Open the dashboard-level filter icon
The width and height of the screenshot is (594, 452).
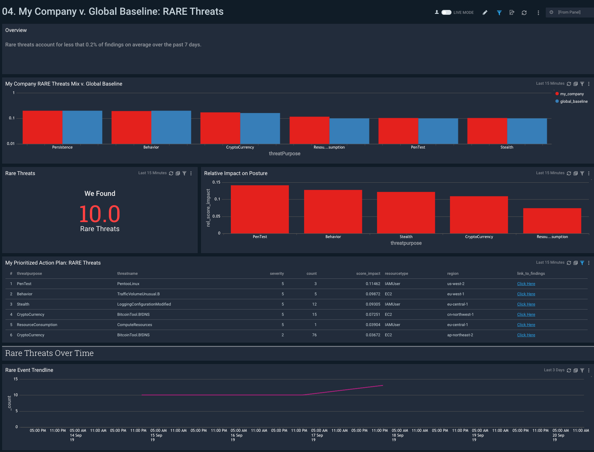[x=499, y=12]
